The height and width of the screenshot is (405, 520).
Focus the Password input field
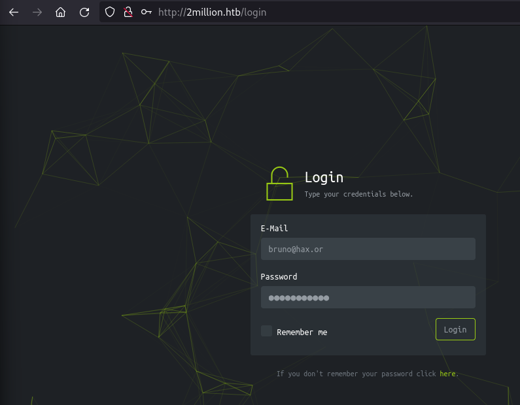click(368, 297)
